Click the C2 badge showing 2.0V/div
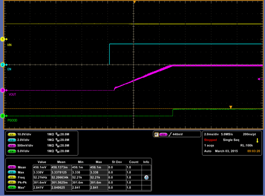This screenshot has width=265, height=196. point(12,140)
